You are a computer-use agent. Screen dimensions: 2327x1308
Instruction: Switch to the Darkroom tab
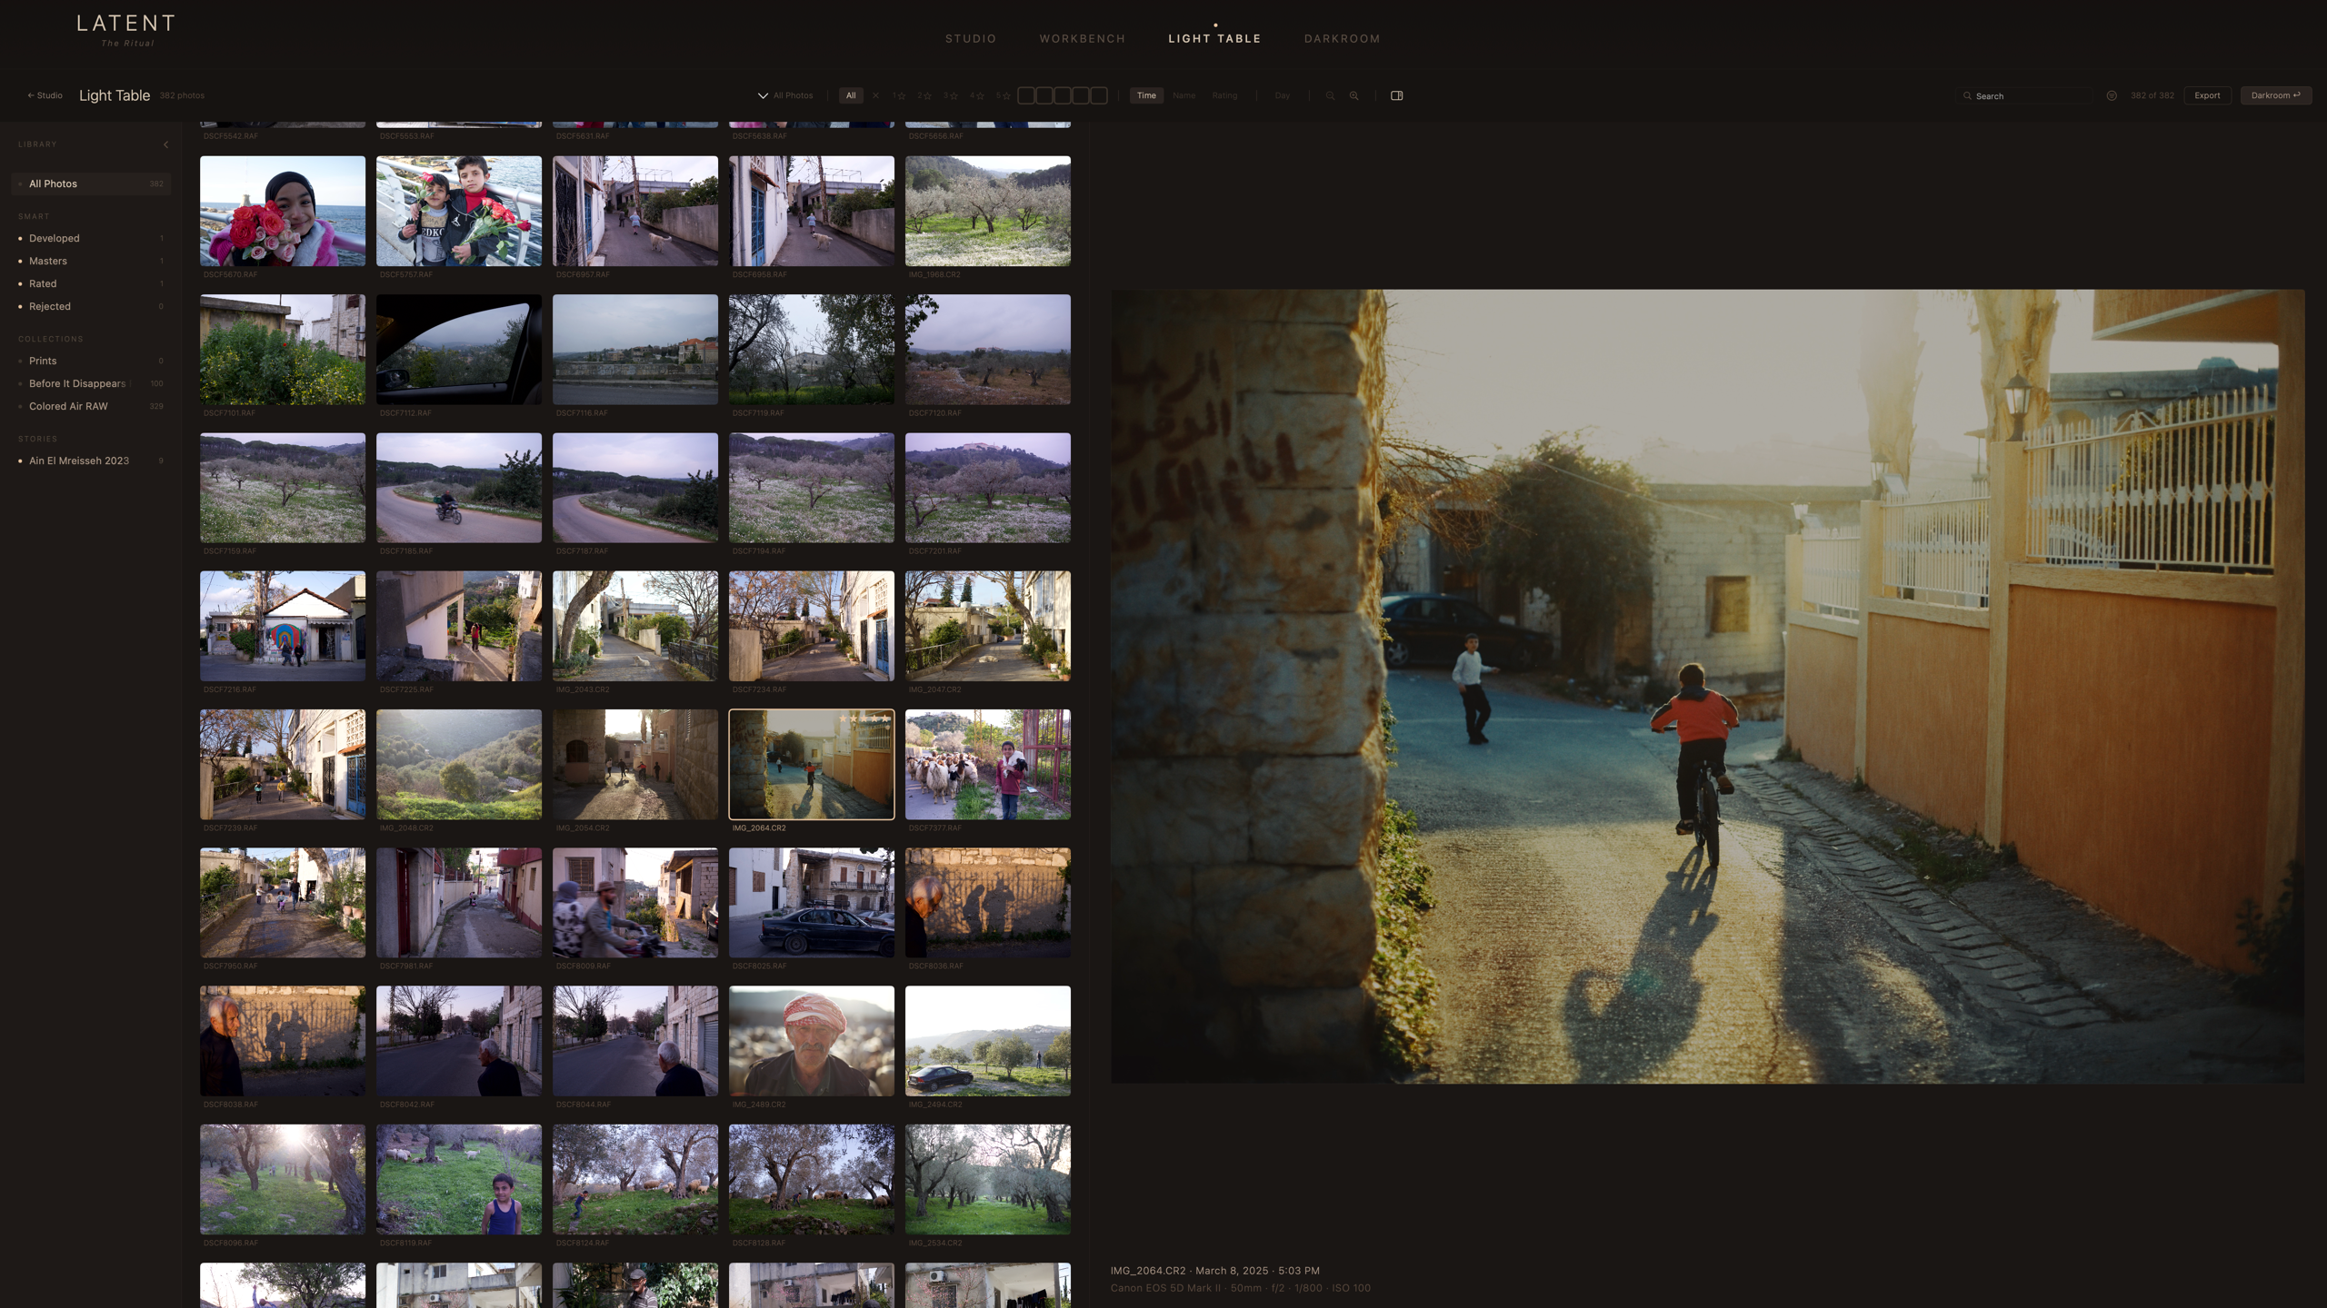[1343, 39]
